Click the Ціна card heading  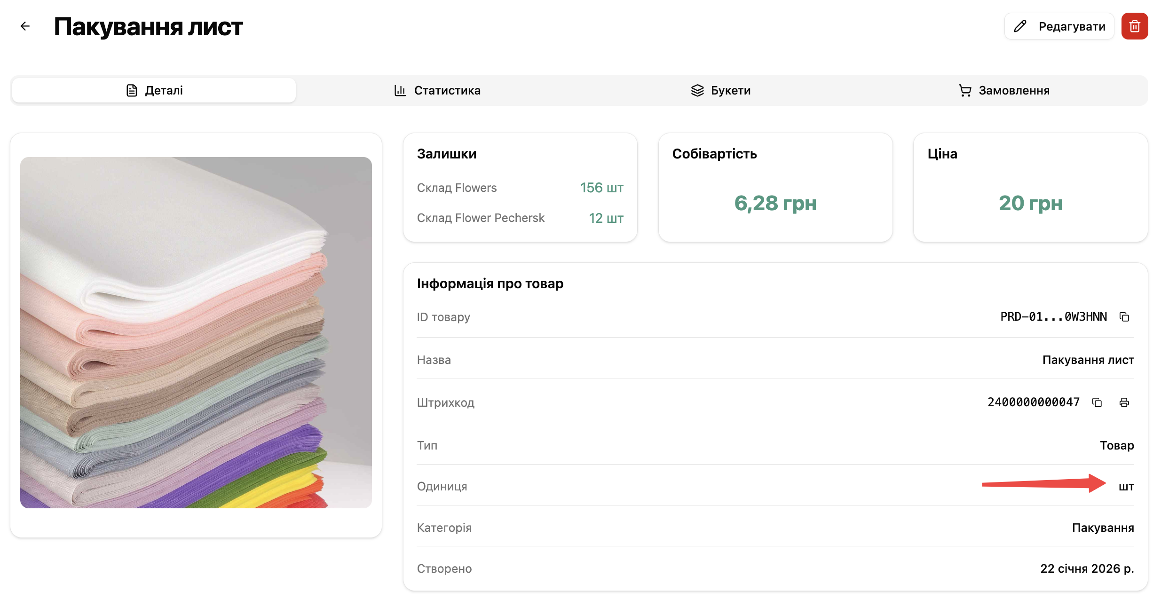942,154
